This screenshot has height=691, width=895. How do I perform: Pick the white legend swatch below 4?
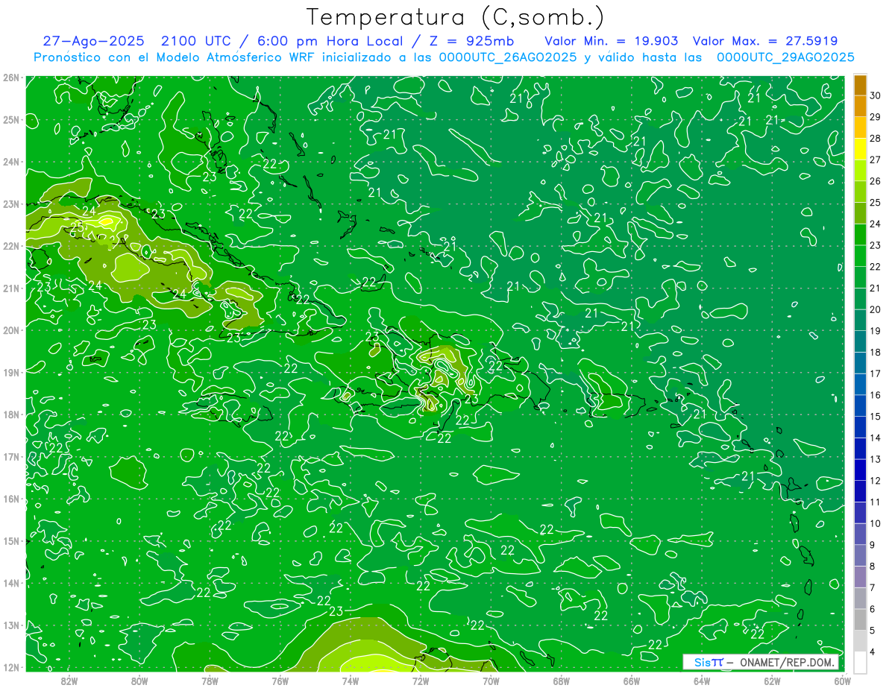(860, 662)
